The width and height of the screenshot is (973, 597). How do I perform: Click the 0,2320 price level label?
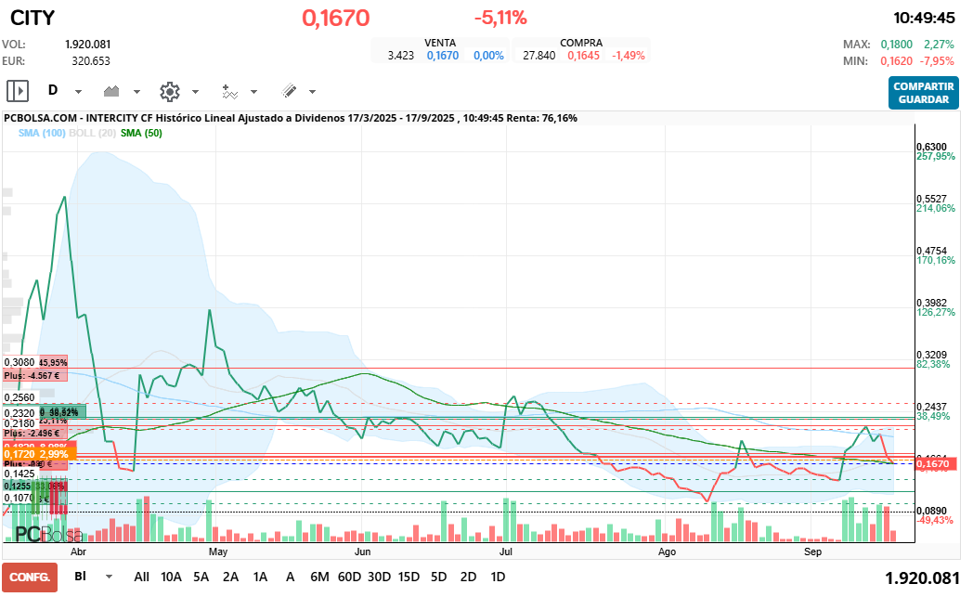point(19,413)
